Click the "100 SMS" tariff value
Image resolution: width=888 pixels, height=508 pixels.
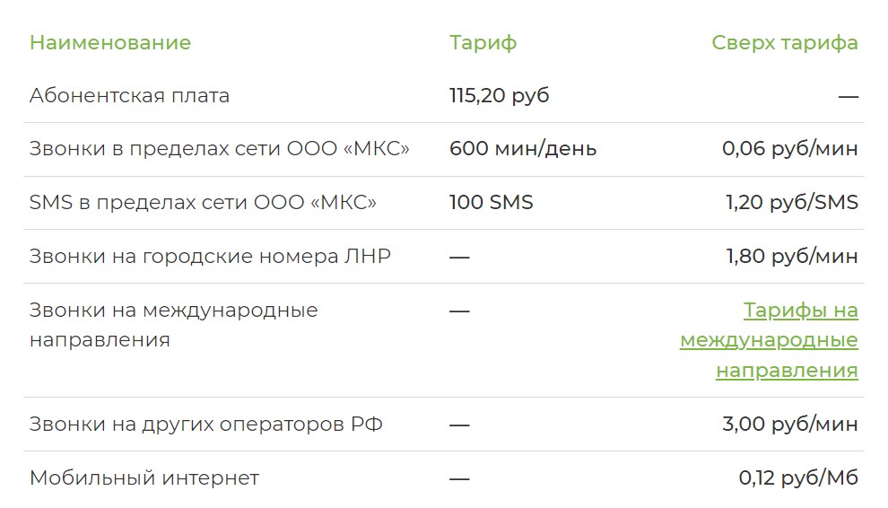point(491,203)
